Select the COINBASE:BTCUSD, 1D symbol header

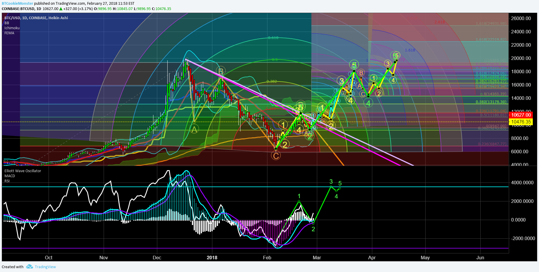pos(21,9)
